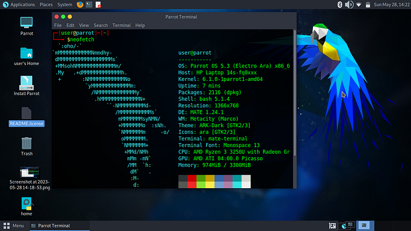Image resolution: width=411 pixels, height=231 pixels.
Task: Open the terminal Search menu
Action: (100, 25)
